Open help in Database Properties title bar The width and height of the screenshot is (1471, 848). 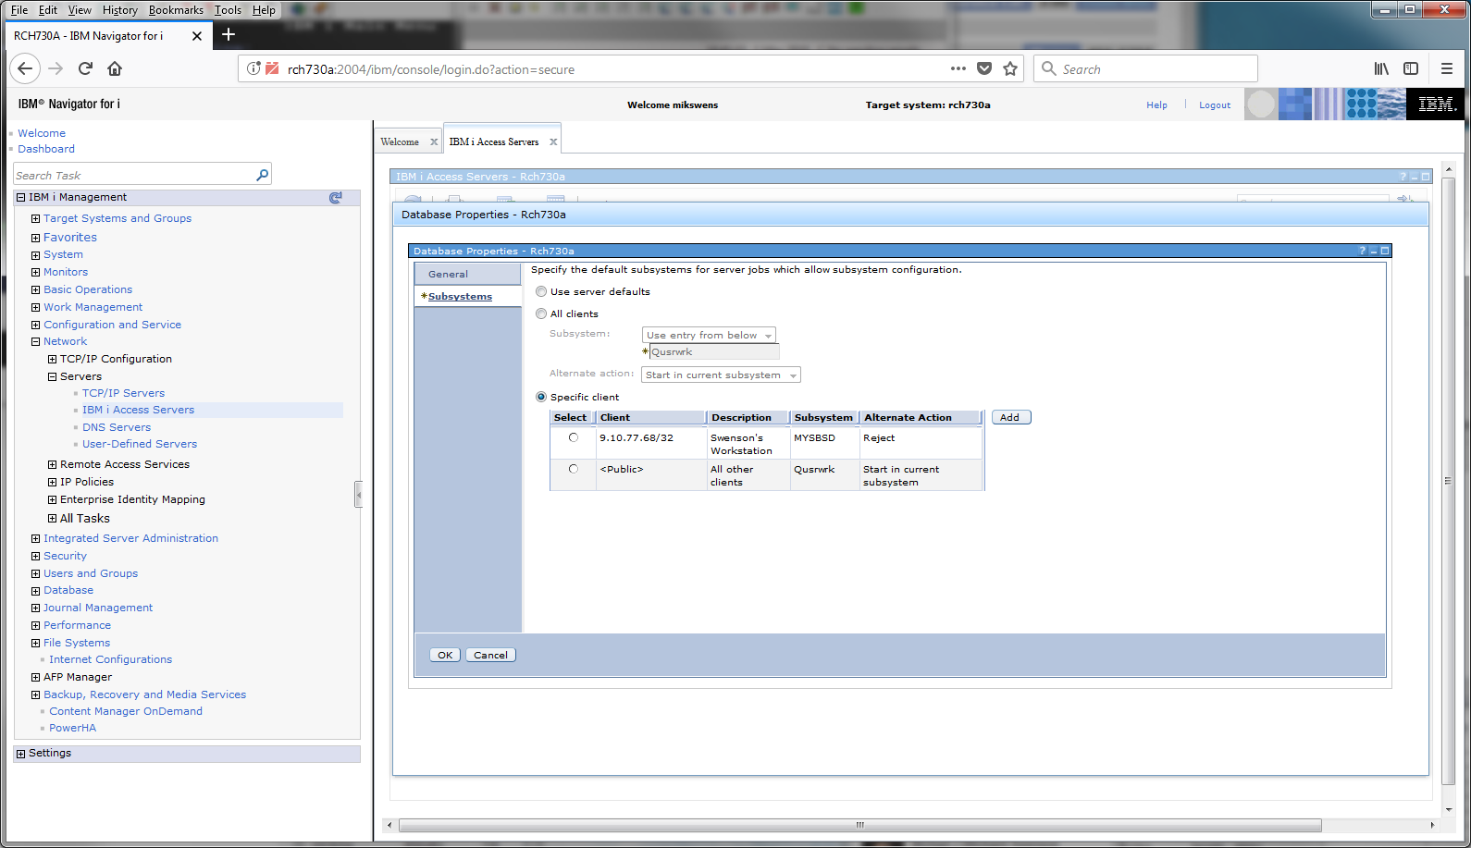coord(1362,251)
